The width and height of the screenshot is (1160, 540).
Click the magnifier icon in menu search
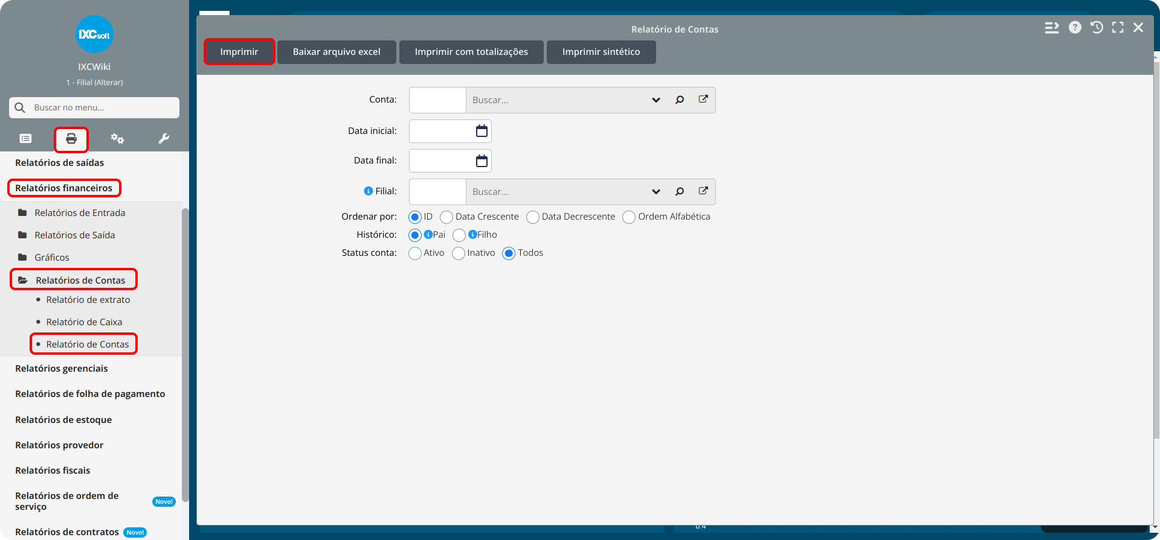click(20, 107)
